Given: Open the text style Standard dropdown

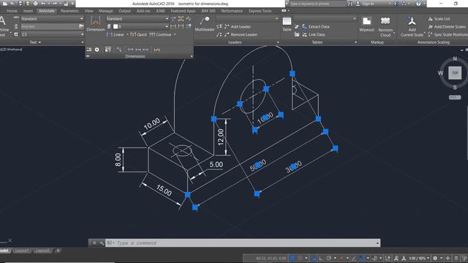Looking at the screenshot, I should tap(52, 18).
